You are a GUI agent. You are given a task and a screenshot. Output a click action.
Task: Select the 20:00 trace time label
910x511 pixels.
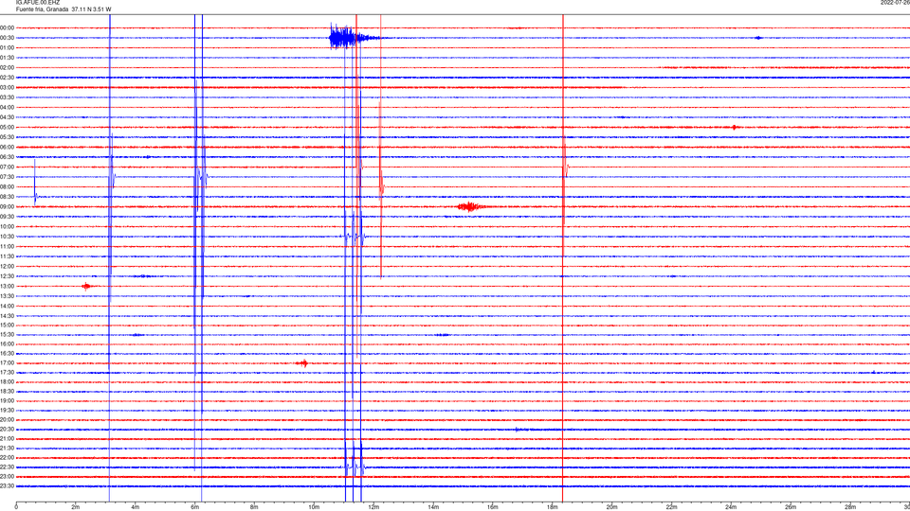tap(7, 420)
